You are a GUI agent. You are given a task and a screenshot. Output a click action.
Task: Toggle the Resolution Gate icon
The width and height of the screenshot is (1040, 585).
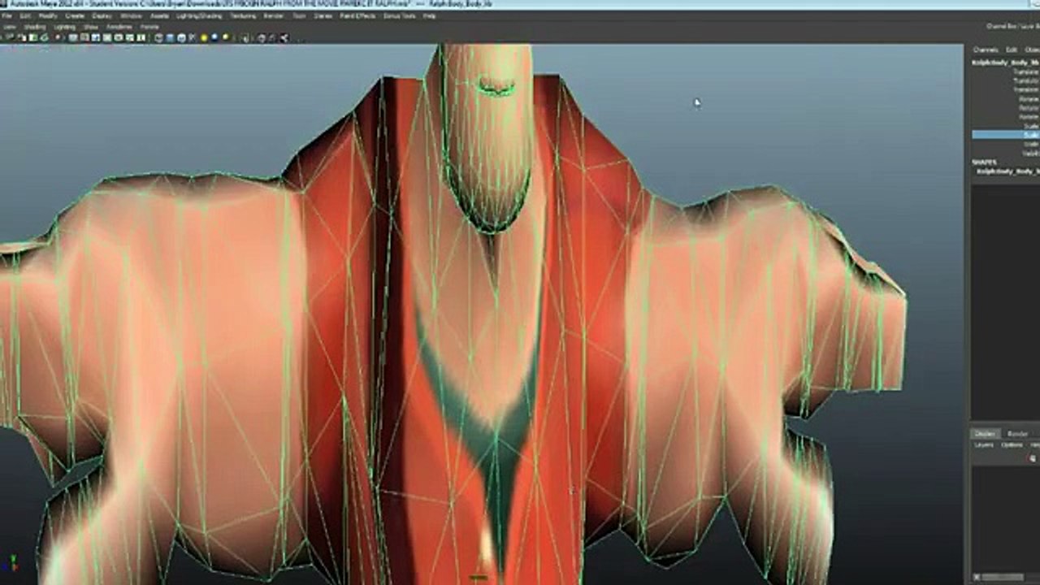[96, 37]
